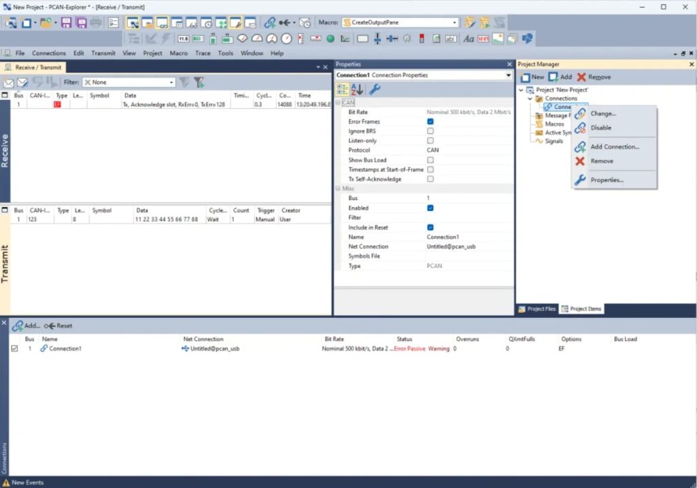Collapse the Misc property category
Viewport: 697px width, 488px height.
click(338, 189)
